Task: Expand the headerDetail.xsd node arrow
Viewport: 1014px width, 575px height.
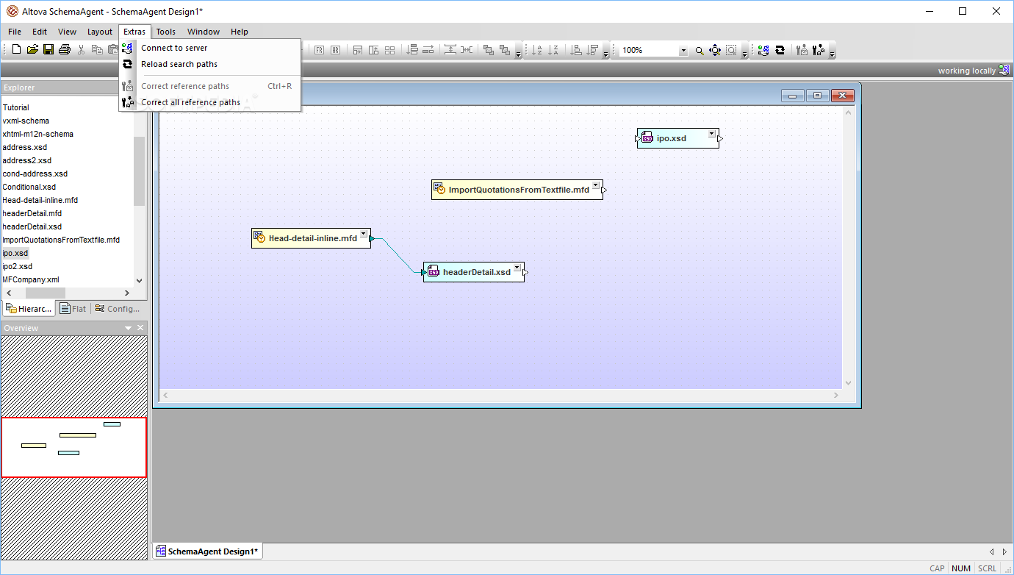Action: pos(517,268)
